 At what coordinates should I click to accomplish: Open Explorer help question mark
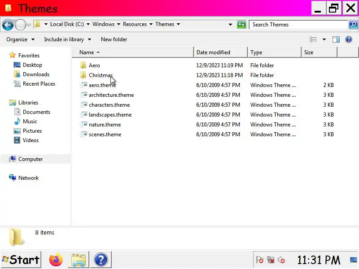pyautogui.click(x=349, y=39)
